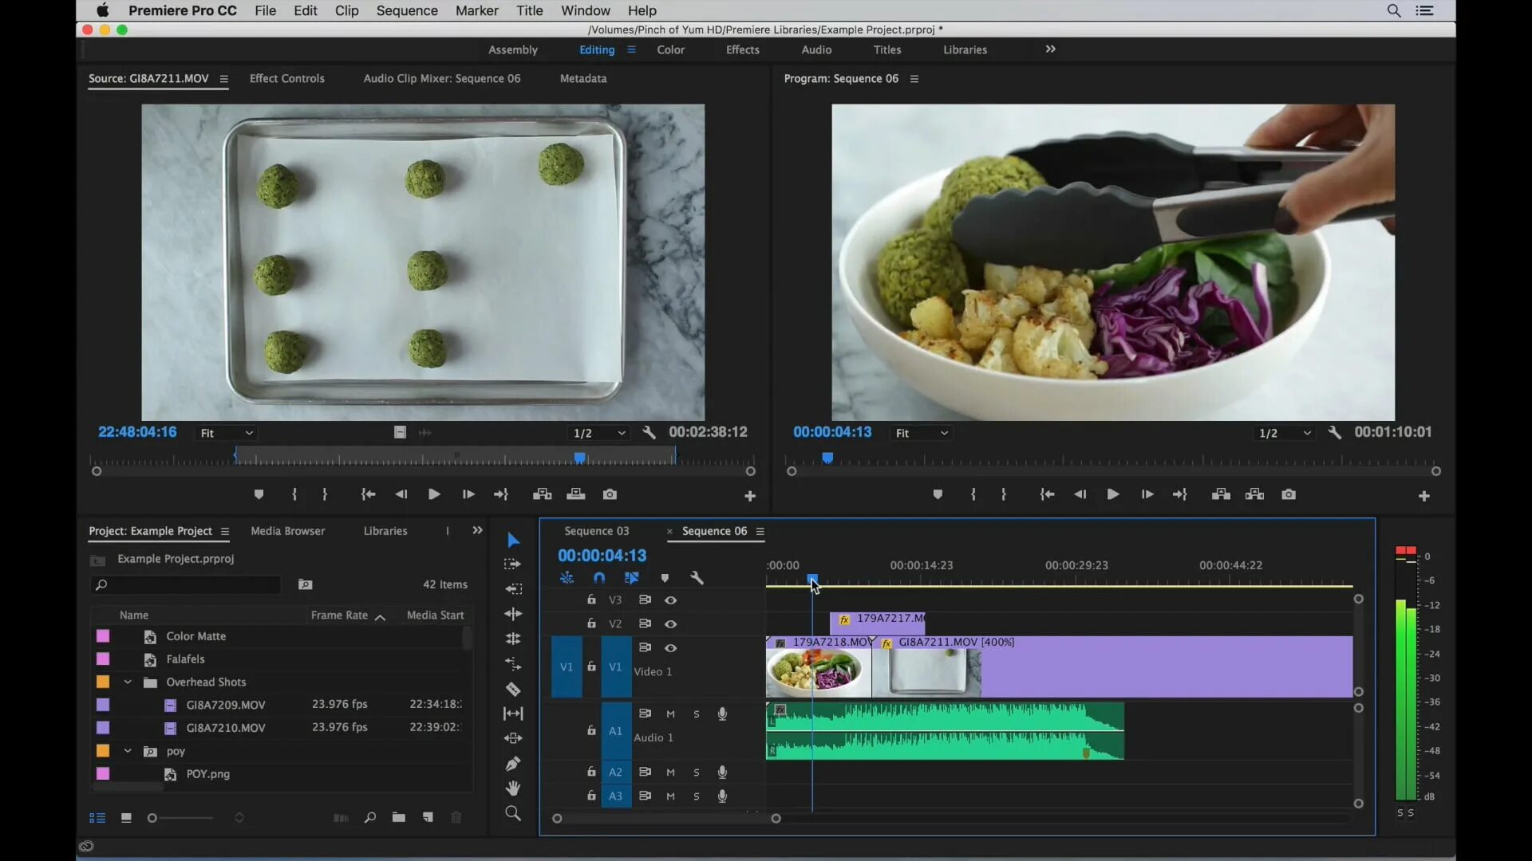
Task: Click the Export Frame camera icon in Program monitor
Action: click(1288, 494)
